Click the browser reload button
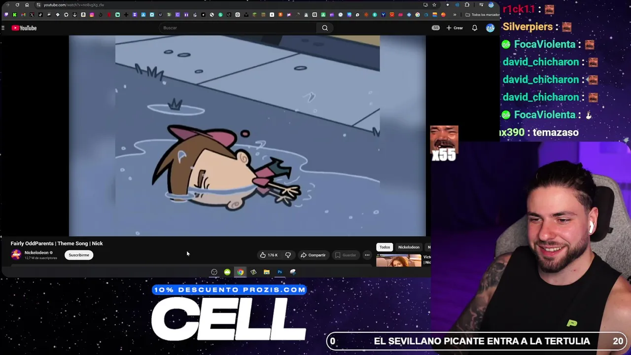Viewport: 631px width, 355px height. (17, 5)
